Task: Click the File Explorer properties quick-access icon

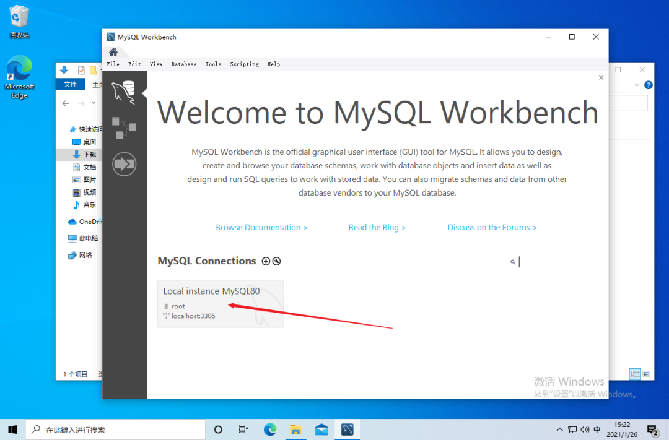Action: pos(82,70)
